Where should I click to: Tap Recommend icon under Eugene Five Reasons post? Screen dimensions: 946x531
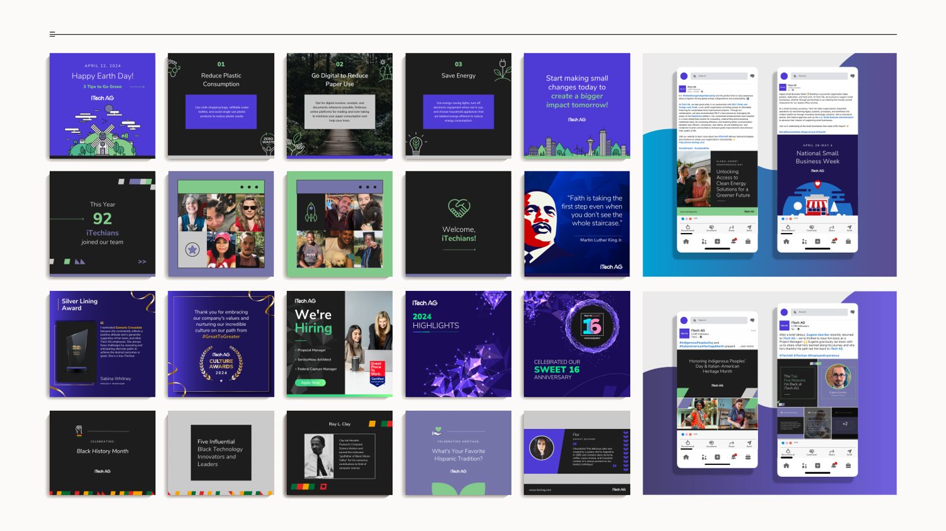tap(788, 452)
